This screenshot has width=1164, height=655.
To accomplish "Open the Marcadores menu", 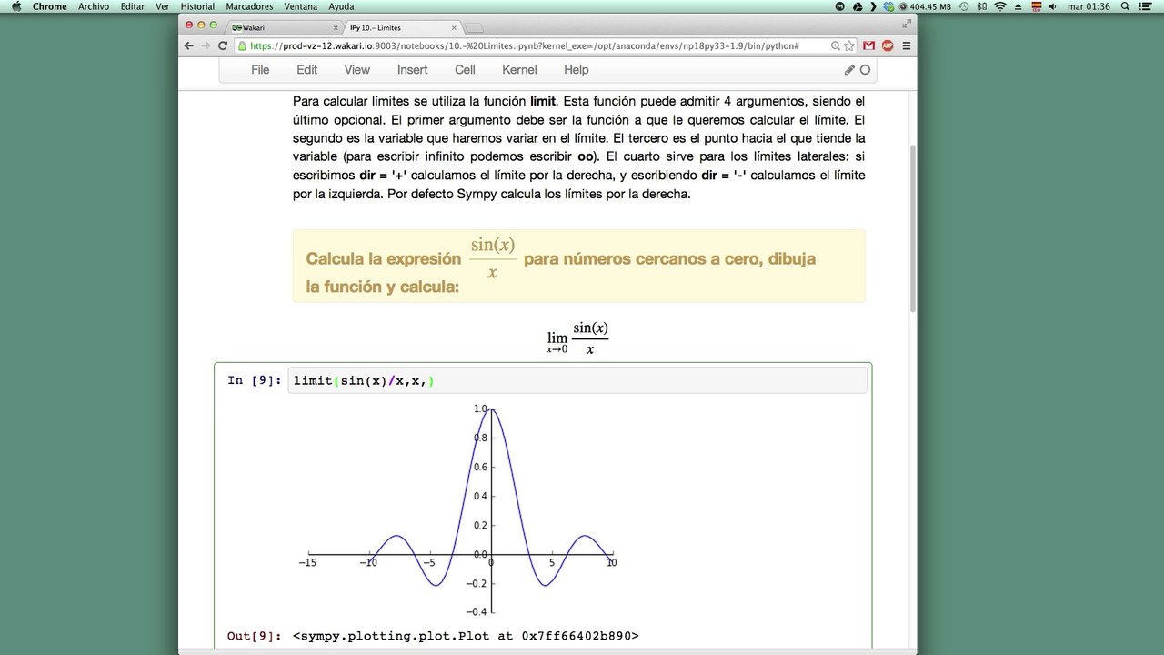I will [x=249, y=6].
